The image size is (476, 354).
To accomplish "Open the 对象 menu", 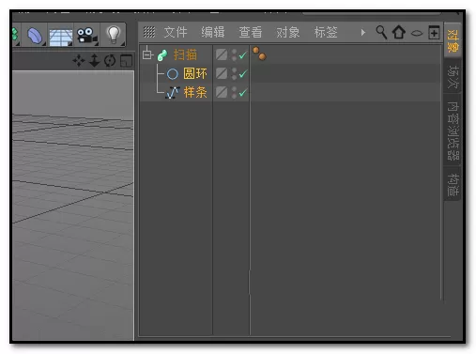I will point(288,32).
